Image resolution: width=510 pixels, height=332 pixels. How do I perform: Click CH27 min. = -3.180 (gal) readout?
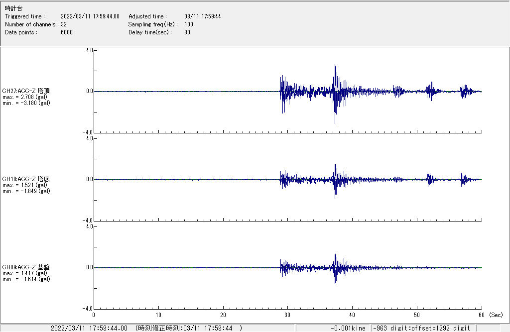[26, 103]
